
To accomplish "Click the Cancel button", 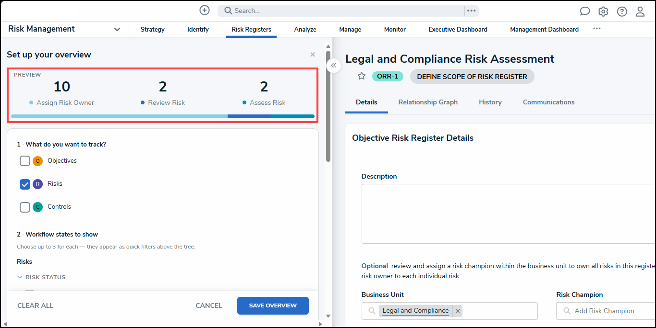I will pos(209,305).
